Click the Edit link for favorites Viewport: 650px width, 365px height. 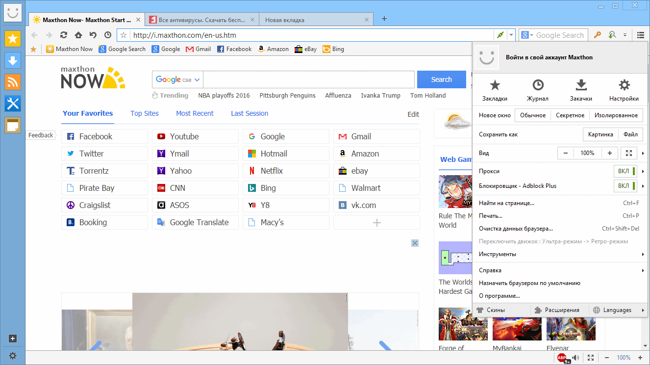pos(413,114)
